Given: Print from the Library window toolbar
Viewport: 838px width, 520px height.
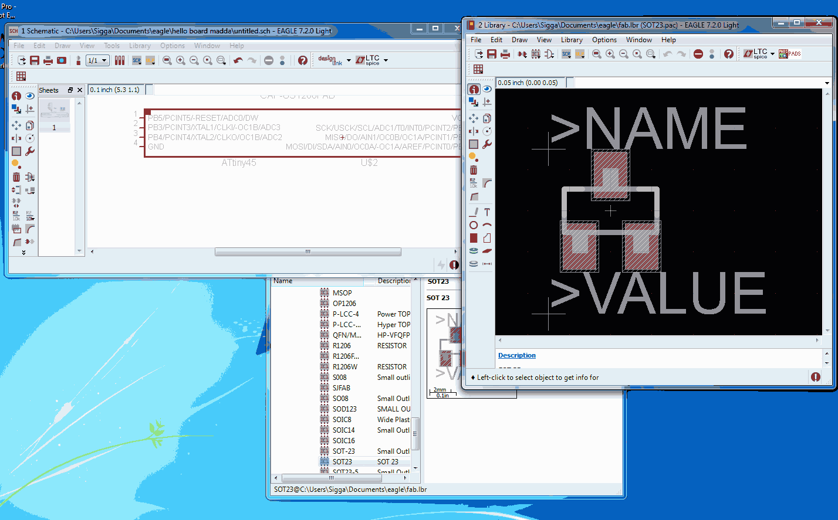Looking at the screenshot, I should 505,54.
